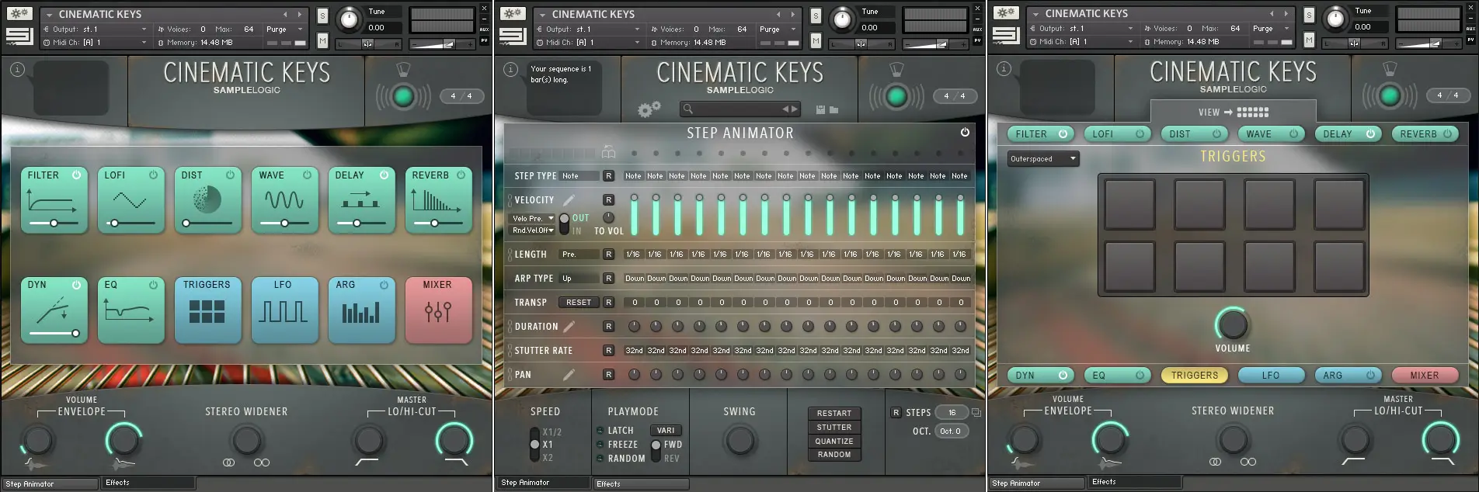Screen dimensions: 1479x492
Task: Click the STUTTER button
Action: 834,428
